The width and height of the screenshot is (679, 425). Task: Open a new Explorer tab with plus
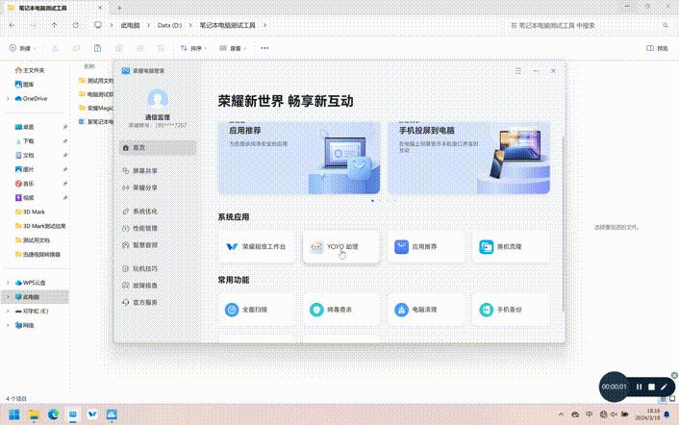(x=119, y=8)
